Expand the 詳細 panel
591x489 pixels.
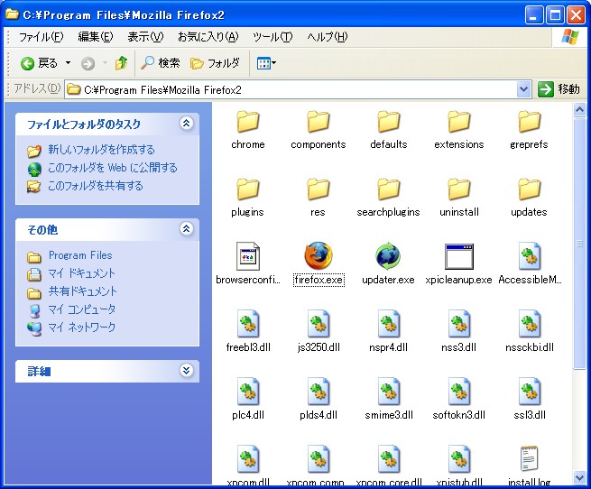tap(187, 371)
